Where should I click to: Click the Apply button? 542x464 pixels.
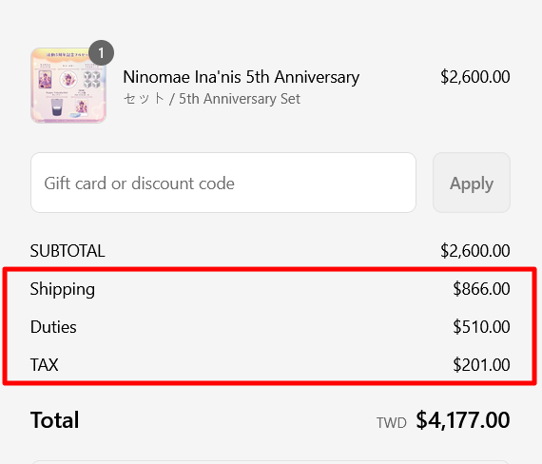tap(472, 183)
